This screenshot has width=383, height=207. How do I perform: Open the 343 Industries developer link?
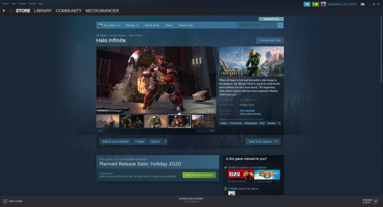click(x=247, y=111)
